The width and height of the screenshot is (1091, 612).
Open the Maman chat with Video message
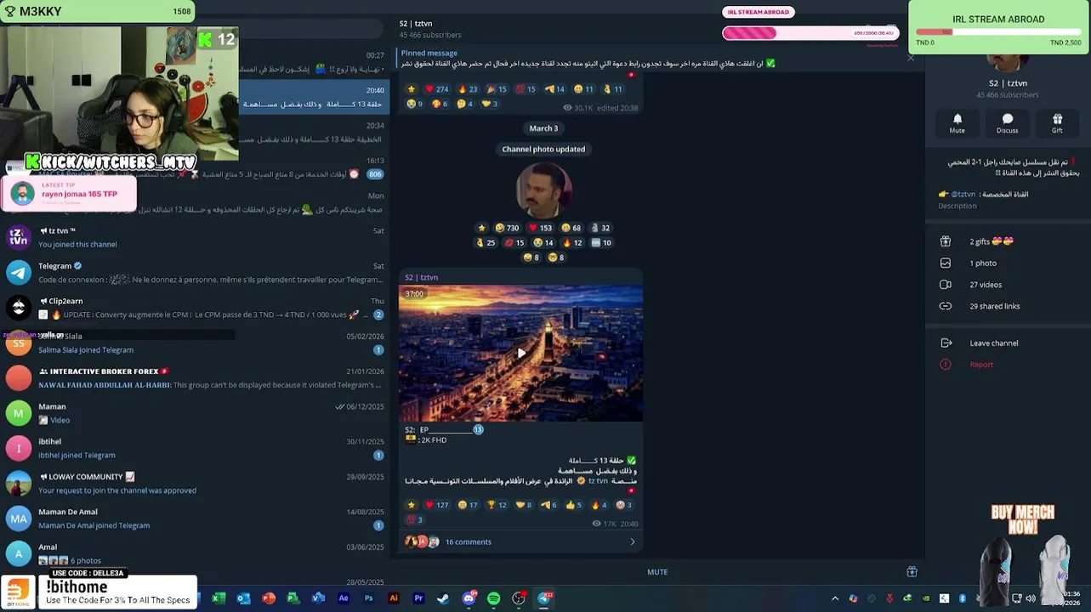(196, 413)
